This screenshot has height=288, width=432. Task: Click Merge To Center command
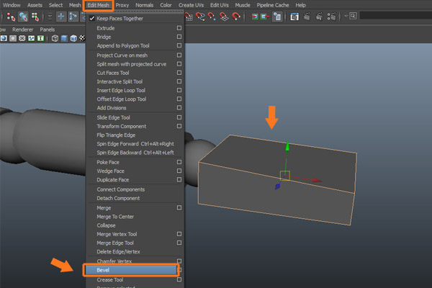(115, 217)
